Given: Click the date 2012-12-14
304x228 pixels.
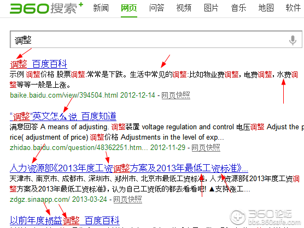Looking at the screenshot, I should [138, 95].
